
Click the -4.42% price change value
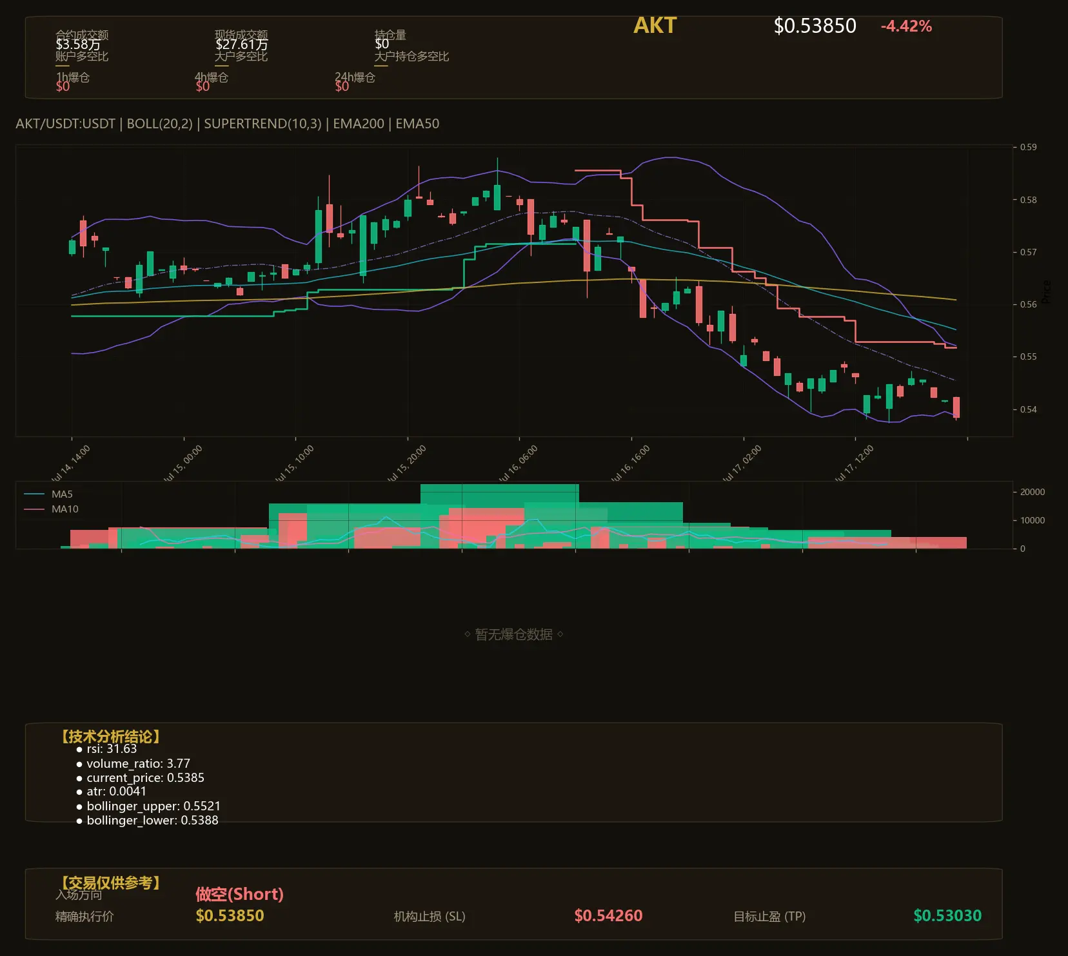coord(906,26)
